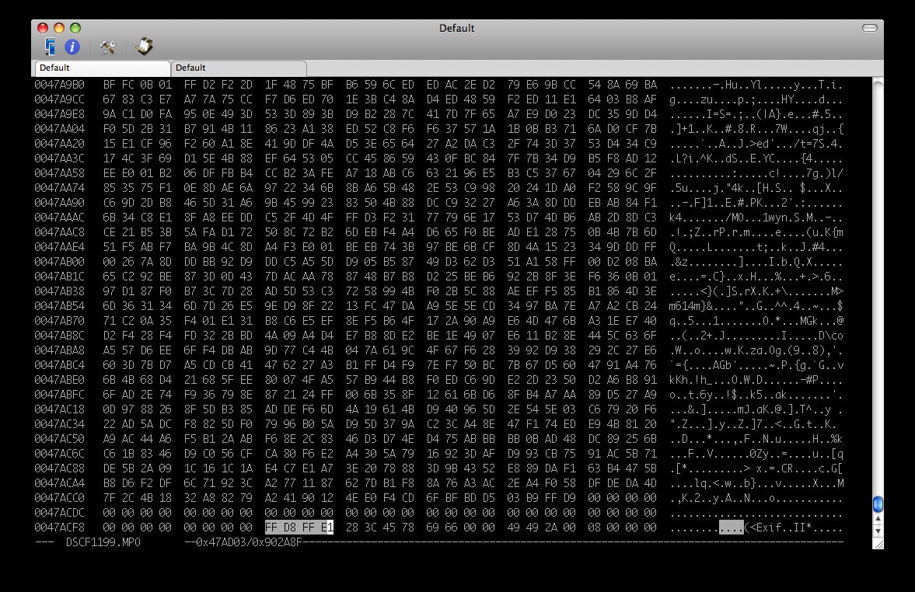Click bytes 03 B9 FF D9 in row 0047ACC0

click(x=542, y=498)
